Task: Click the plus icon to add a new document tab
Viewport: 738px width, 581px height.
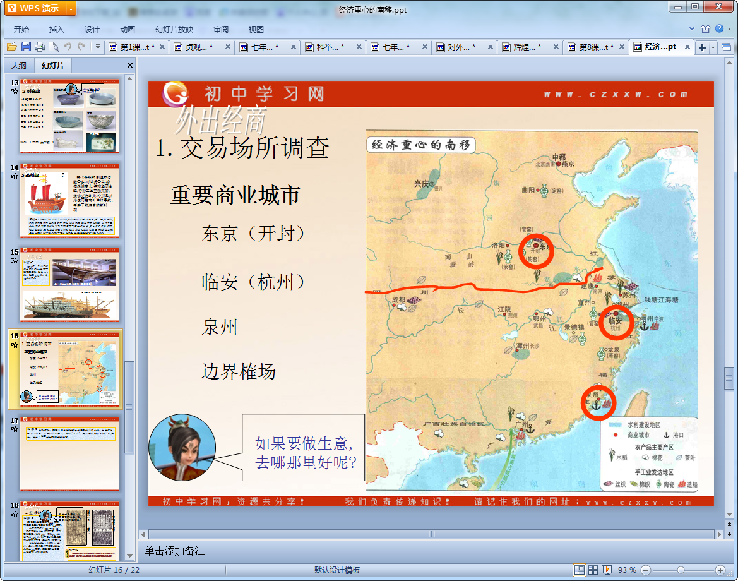Action: click(x=702, y=47)
